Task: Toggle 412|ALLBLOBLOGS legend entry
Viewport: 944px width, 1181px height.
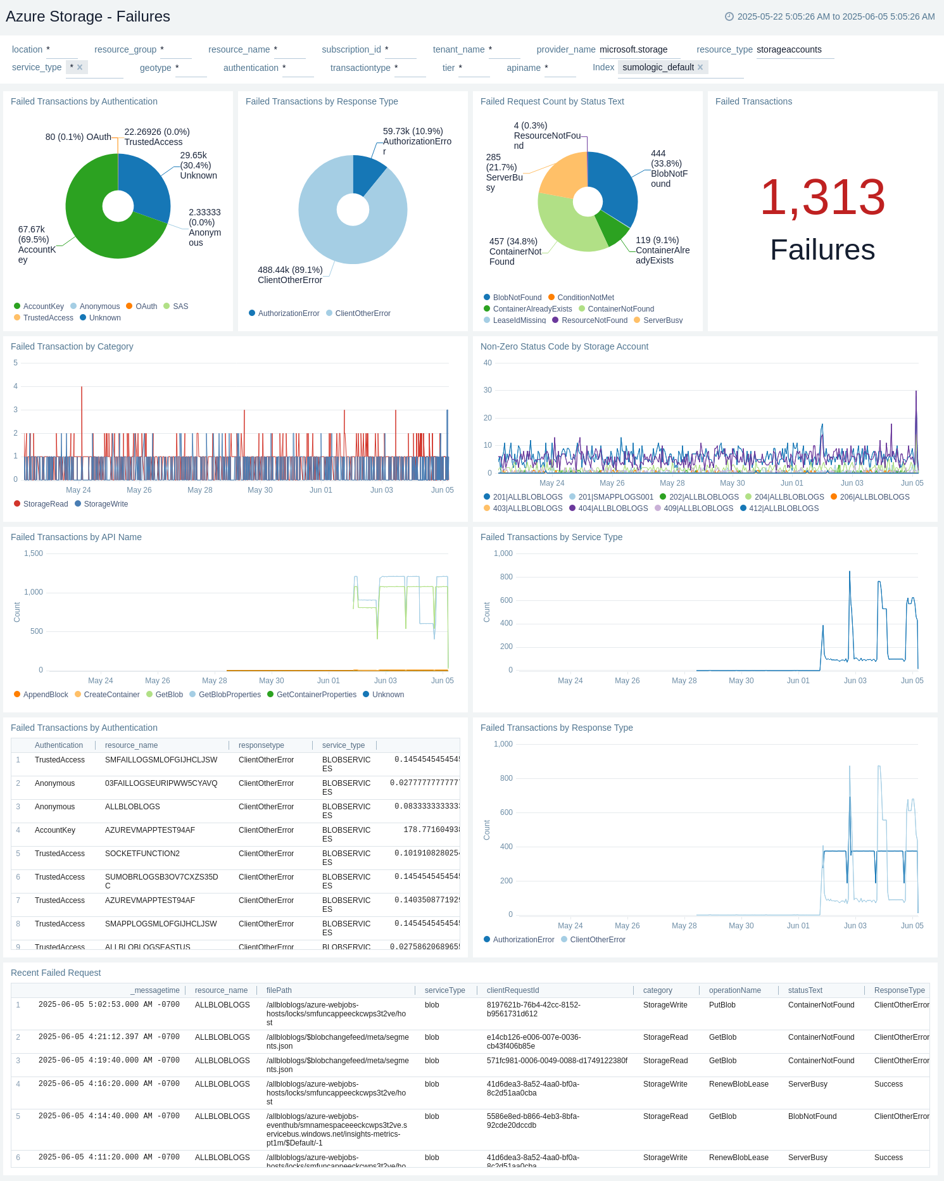Action: coord(779,508)
